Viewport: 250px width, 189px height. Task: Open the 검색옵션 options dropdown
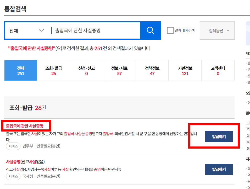217,30
